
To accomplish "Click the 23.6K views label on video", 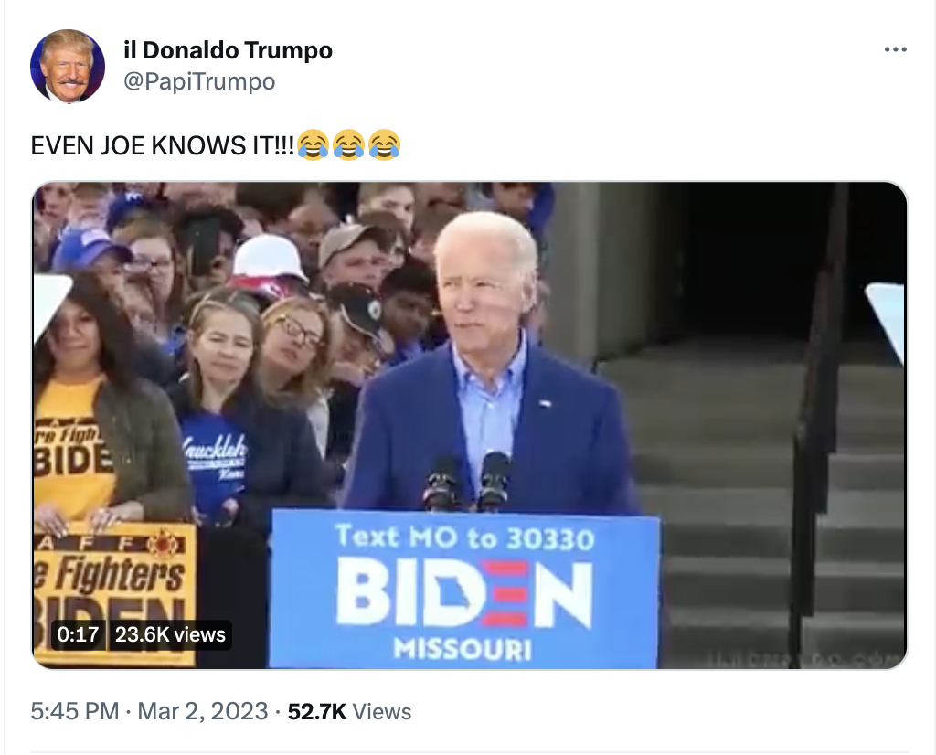I will [x=170, y=634].
